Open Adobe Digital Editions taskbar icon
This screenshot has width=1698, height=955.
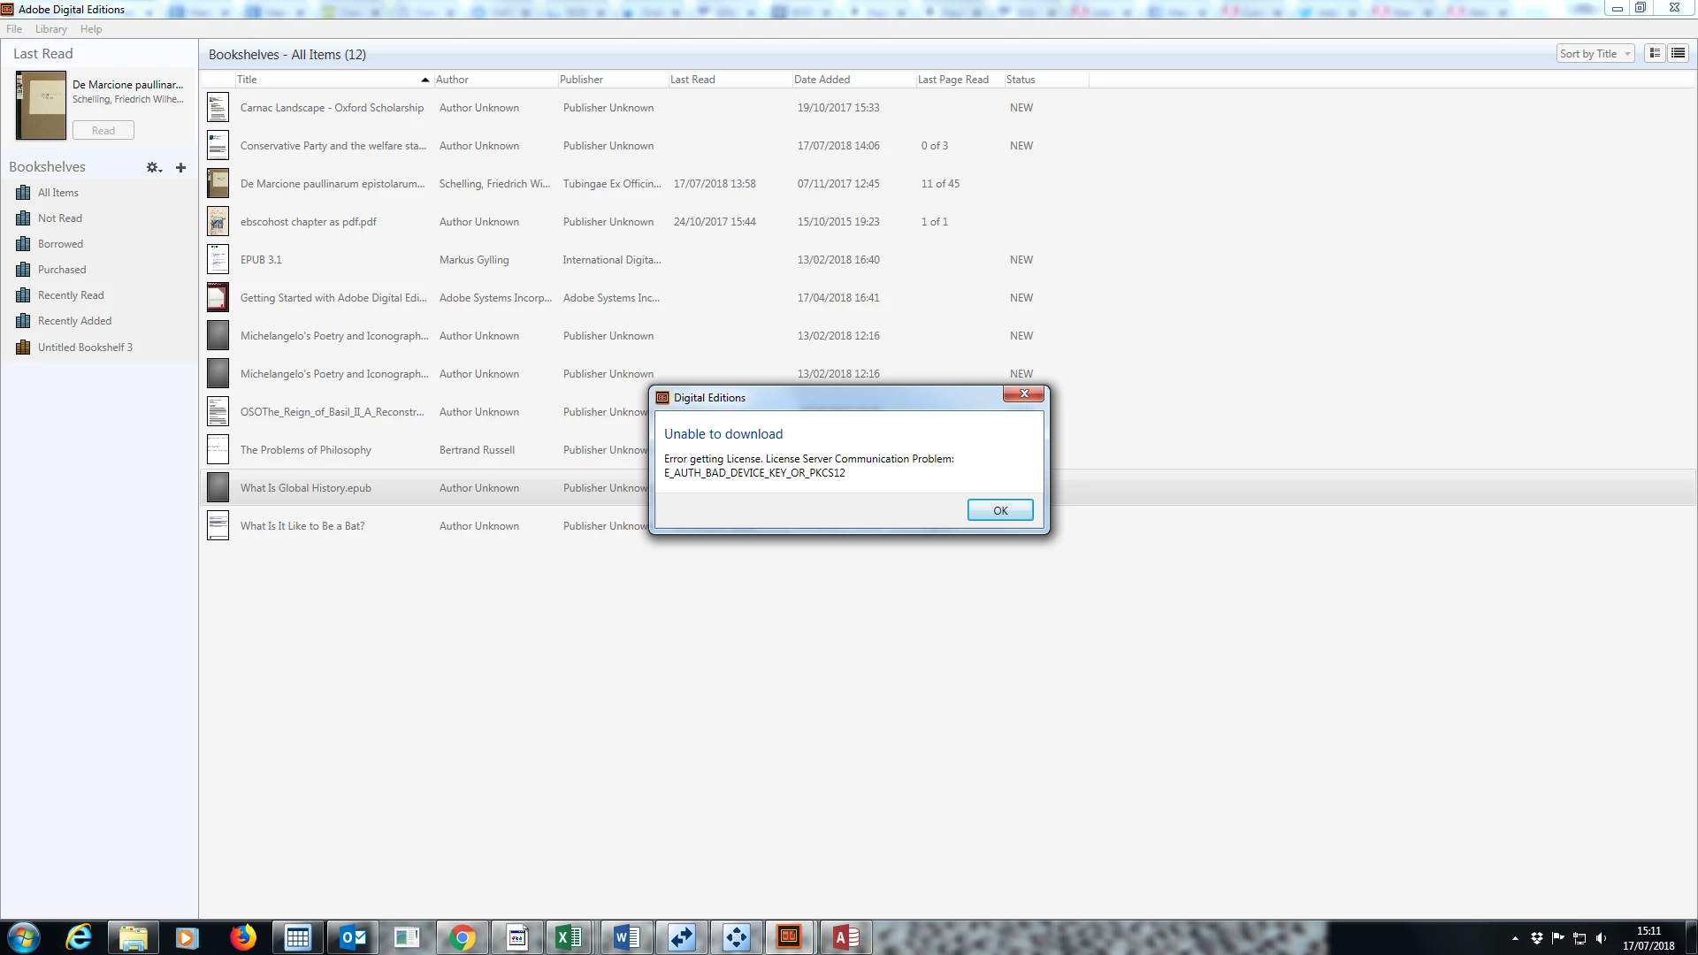click(x=789, y=937)
